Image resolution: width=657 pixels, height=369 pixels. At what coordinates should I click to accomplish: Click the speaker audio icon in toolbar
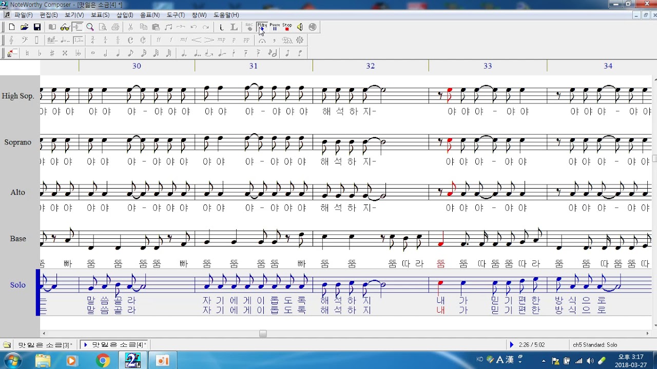coord(300,27)
